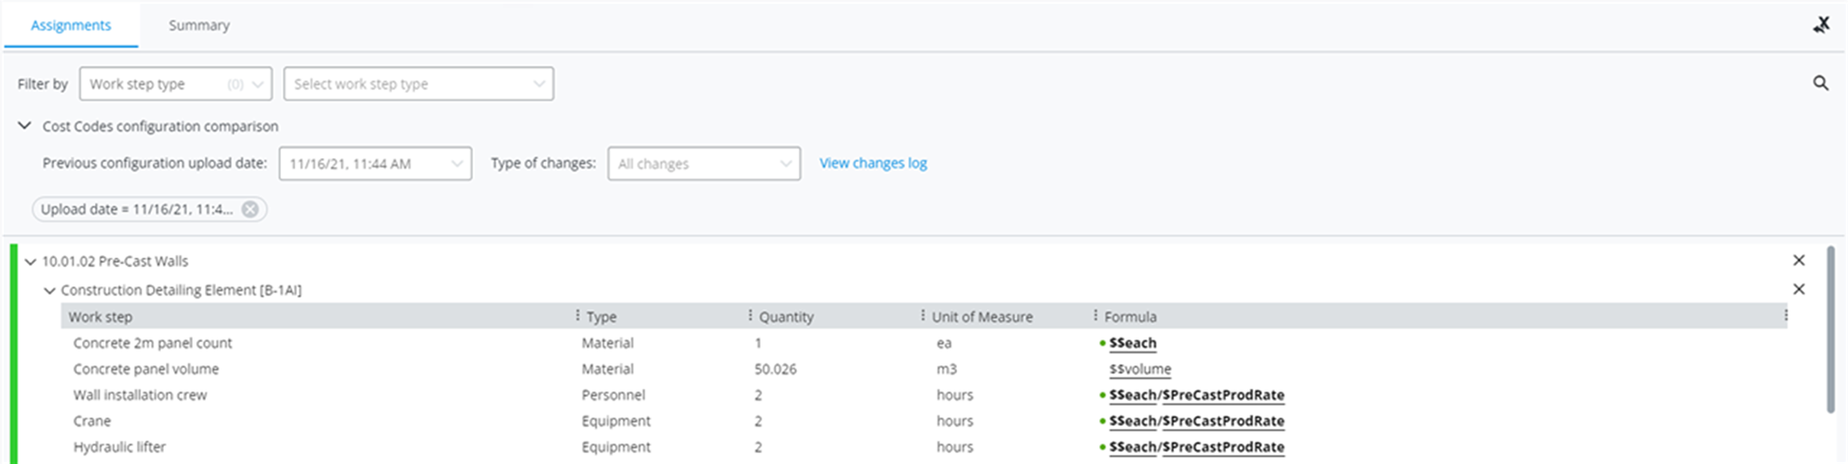Open the View changes log link
The height and width of the screenshot is (464, 1848).
[872, 163]
